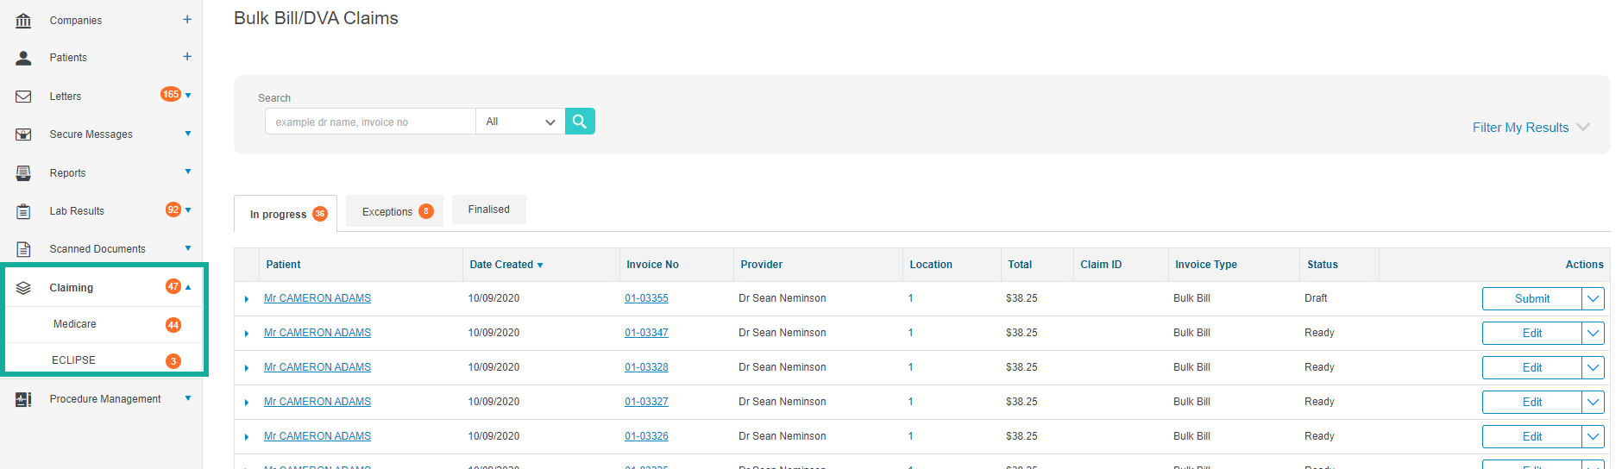Expand the Letters menu arrow
1622x469 pixels.
pyautogui.click(x=188, y=96)
